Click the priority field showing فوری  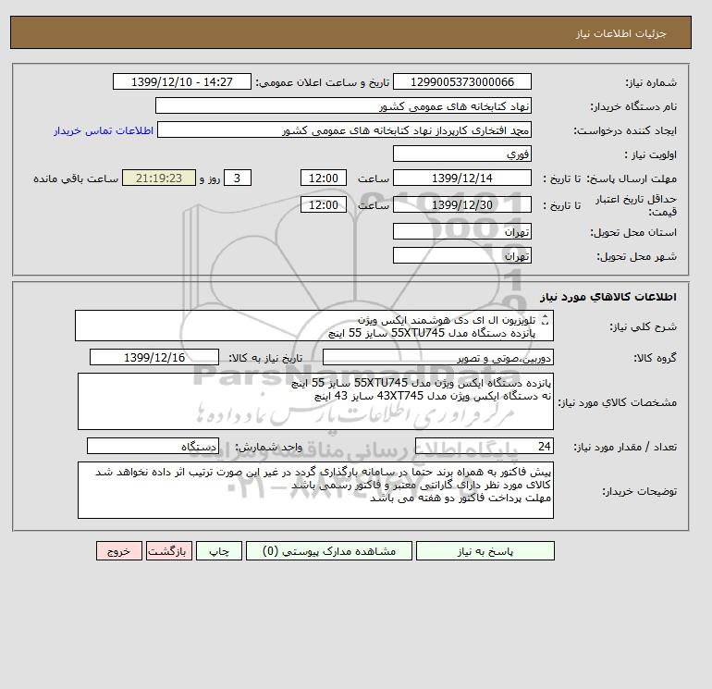(x=461, y=154)
